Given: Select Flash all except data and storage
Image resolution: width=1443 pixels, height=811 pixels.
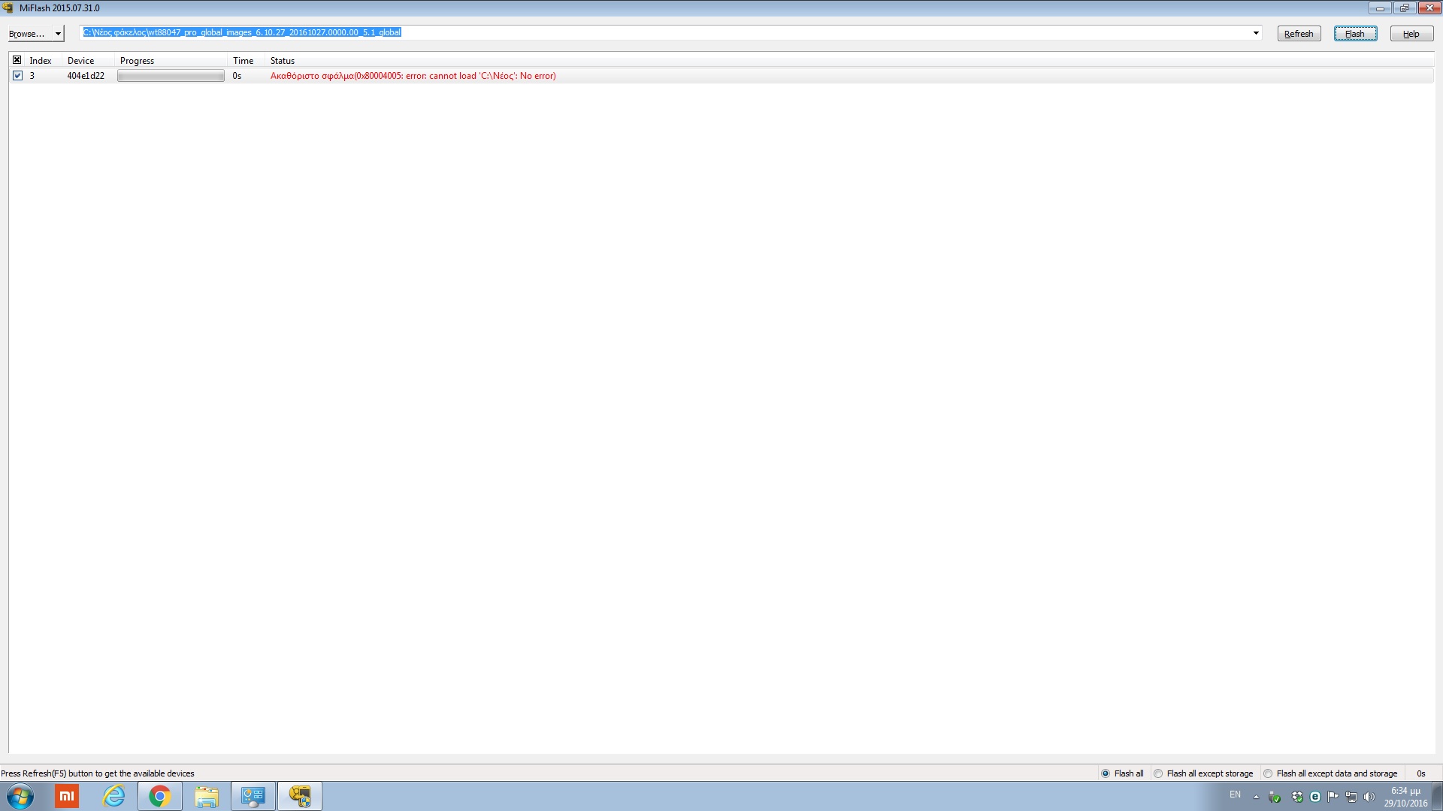Looking at the screenshot, I should coord(1268,773).
